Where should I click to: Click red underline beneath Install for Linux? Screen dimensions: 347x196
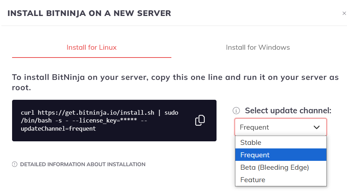tap(92, 58)
